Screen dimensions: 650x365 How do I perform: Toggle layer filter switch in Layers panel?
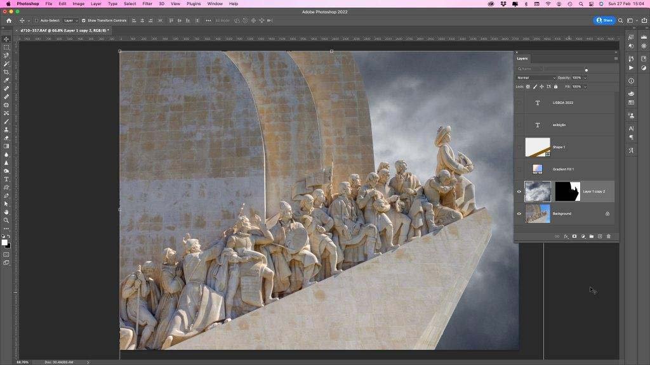[586, 70]
